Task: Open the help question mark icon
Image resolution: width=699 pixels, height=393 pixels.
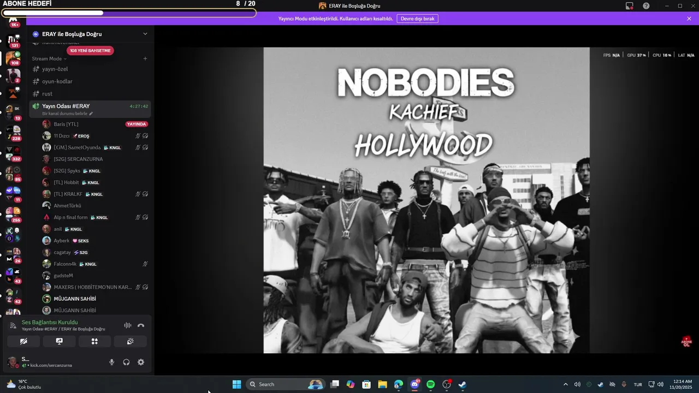Action: (647, 5)
